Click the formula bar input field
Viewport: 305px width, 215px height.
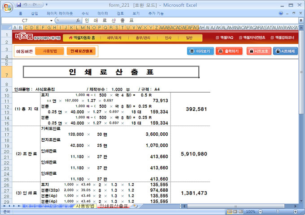coord(188,21)
